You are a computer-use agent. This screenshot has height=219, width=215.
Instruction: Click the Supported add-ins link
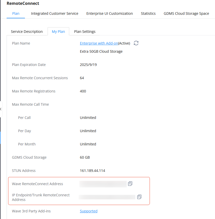pyautogui.click(x=89, y=211)
